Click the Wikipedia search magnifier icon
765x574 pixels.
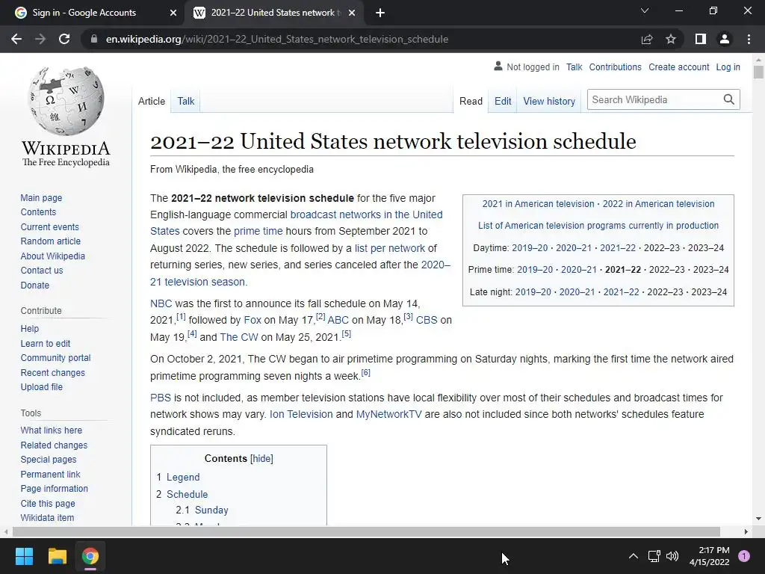click(x=729, y=99)
